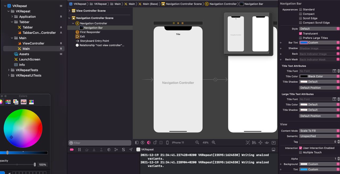Uncheck the Translucent checkbox

(300, 34)
